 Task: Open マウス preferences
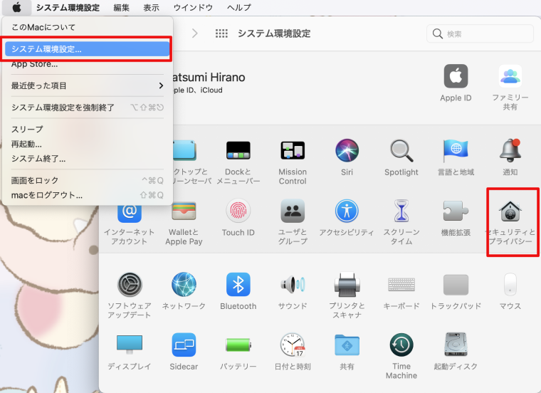(510, 291)
